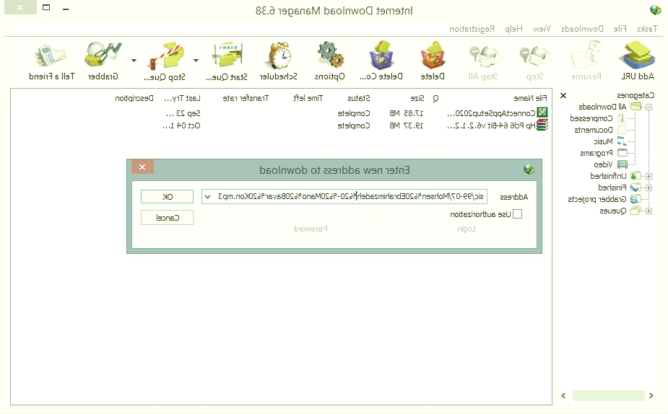The height and width of the screenshot is (414, 668).
Task: Expand the Unfinished tree node
Action: 649,176
